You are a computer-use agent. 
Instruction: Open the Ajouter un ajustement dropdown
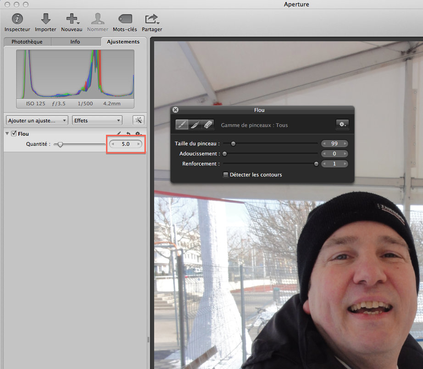pyautogui.click(x=37, y=121)
